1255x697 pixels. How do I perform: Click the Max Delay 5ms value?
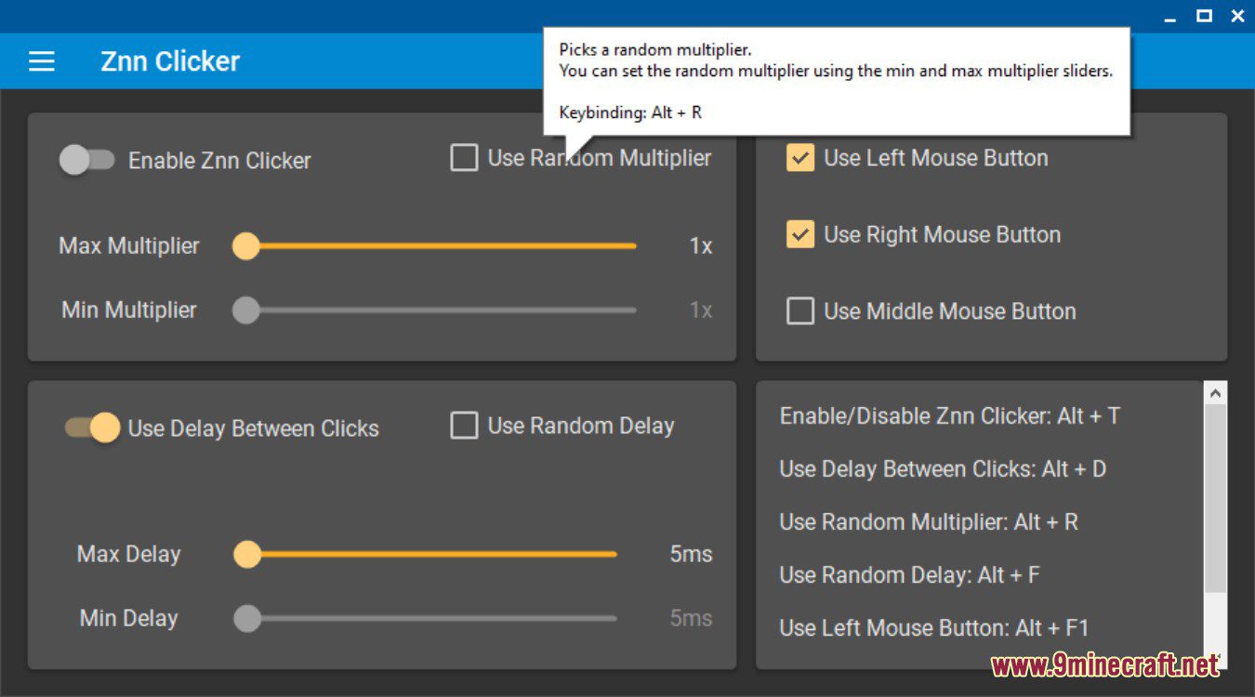pos(691,554)
